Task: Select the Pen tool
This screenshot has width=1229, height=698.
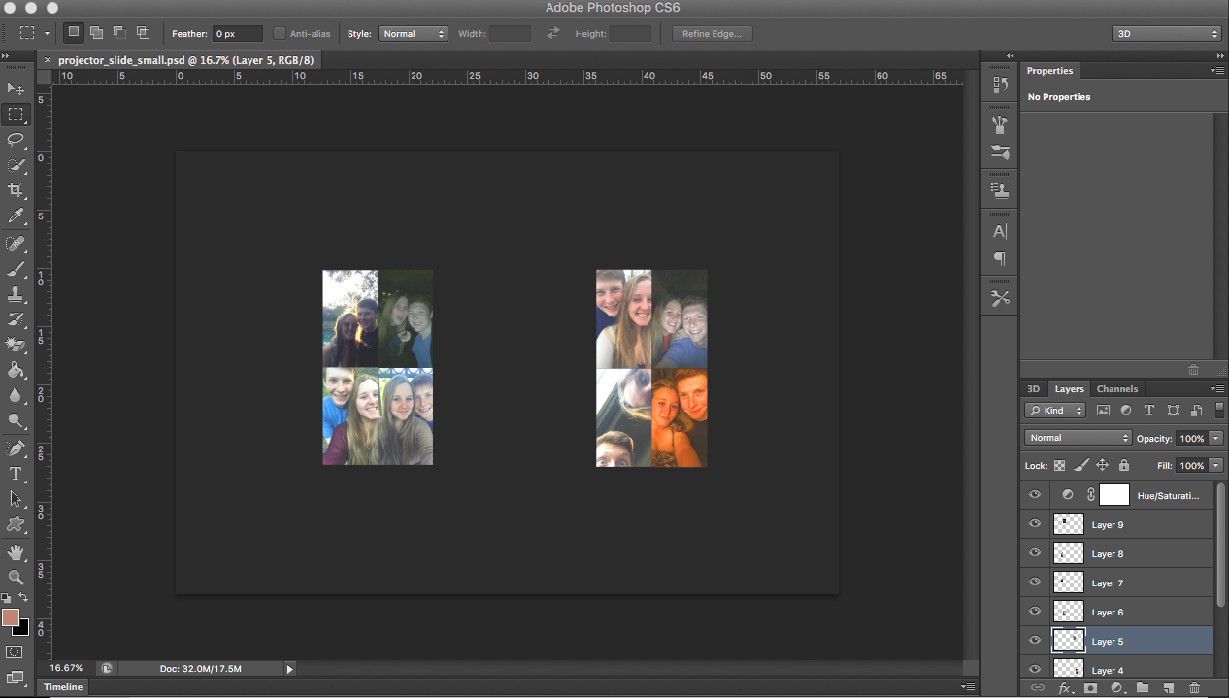Action: (15, 448)
